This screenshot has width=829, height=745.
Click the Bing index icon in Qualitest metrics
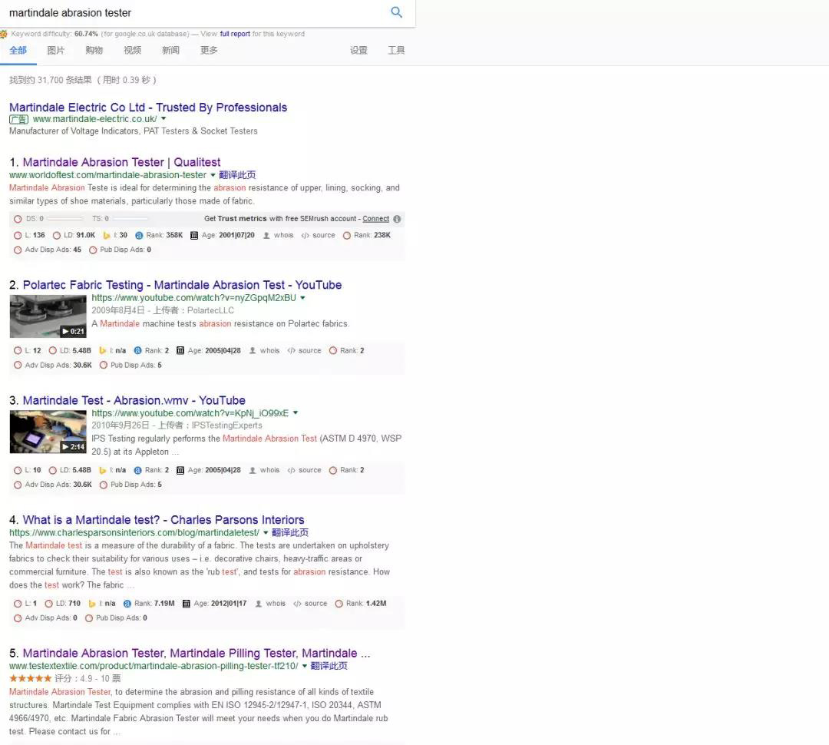(x=107, y=236)
